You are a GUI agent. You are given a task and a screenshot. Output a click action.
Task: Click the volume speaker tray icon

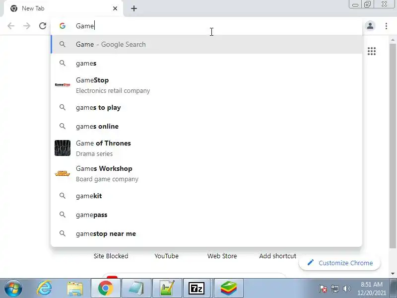(x=346, y=289)
